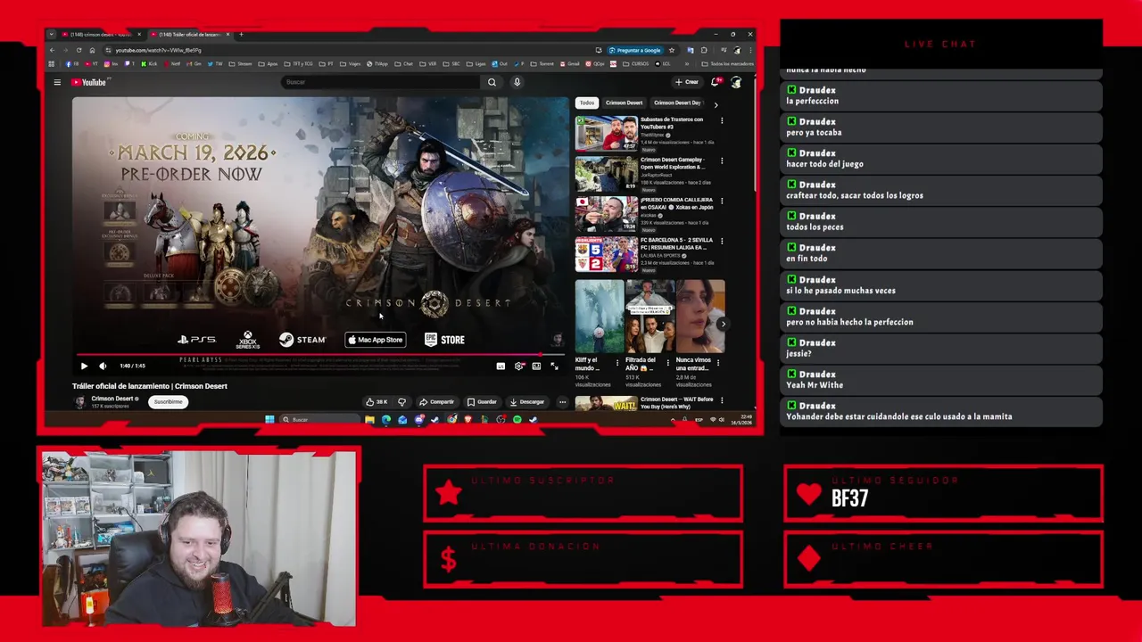Open options for Filtrada del AÑO short
1142x642 pixels.
(x=667, y=362)
